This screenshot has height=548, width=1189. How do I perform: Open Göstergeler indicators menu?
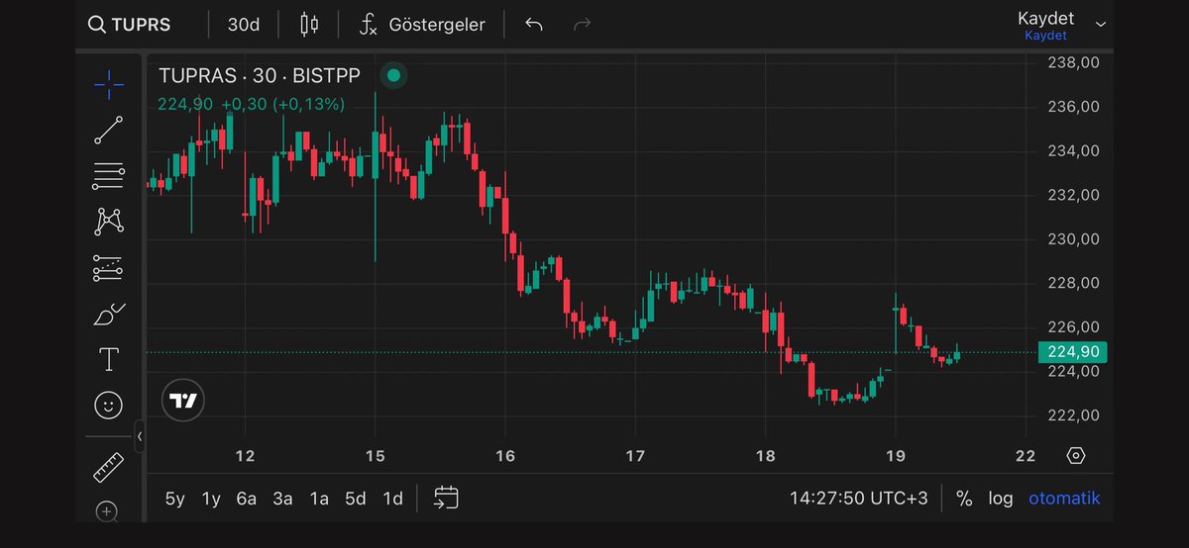pos(423,24)
